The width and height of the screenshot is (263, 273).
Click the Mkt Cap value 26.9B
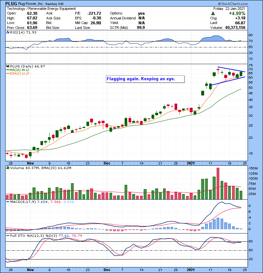click(96, 23)
